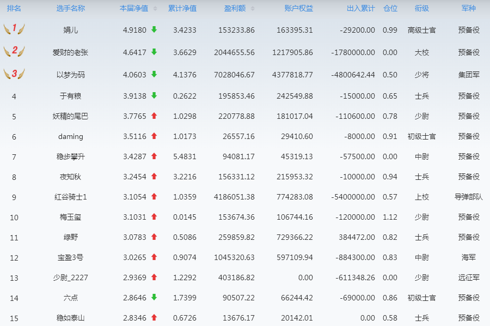
Task: Open player 娟儿 profile
Action: pos(71,30)
